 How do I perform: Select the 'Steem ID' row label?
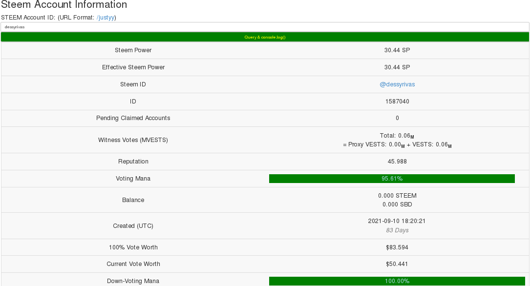coord(133,84)
